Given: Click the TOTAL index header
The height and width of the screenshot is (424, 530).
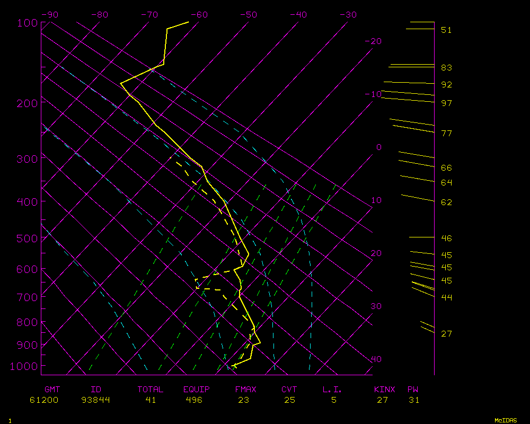Looking at the screenshot, I should click(x=151, y=390).
